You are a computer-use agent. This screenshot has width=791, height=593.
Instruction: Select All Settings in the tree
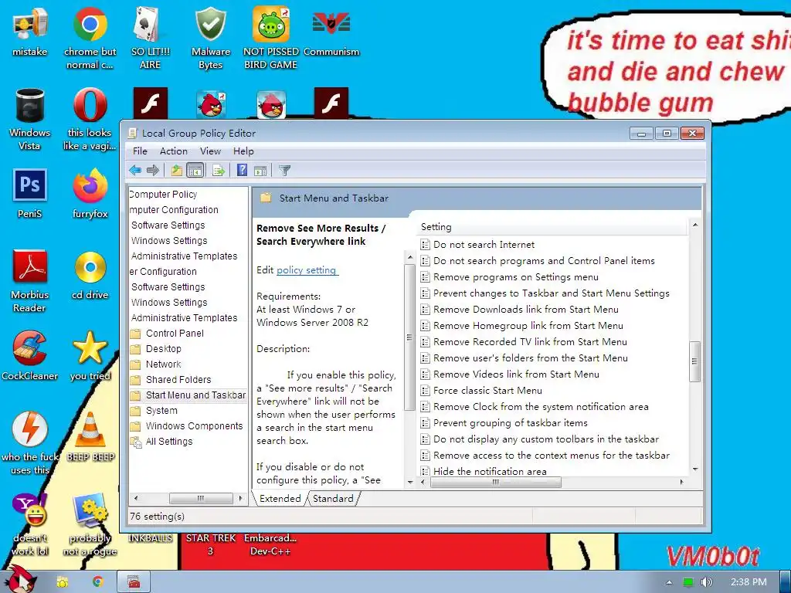169,442
